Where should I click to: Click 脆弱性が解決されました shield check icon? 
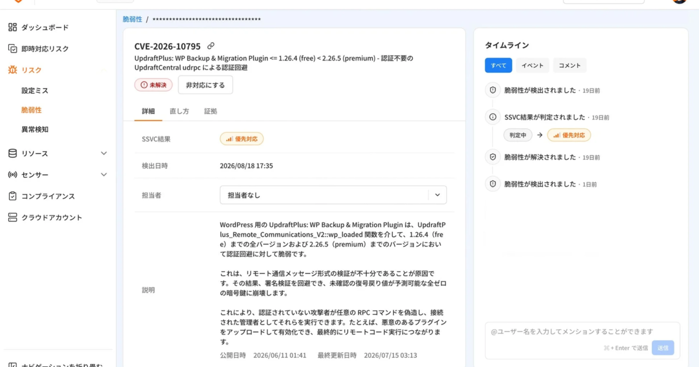pos(493,157)
